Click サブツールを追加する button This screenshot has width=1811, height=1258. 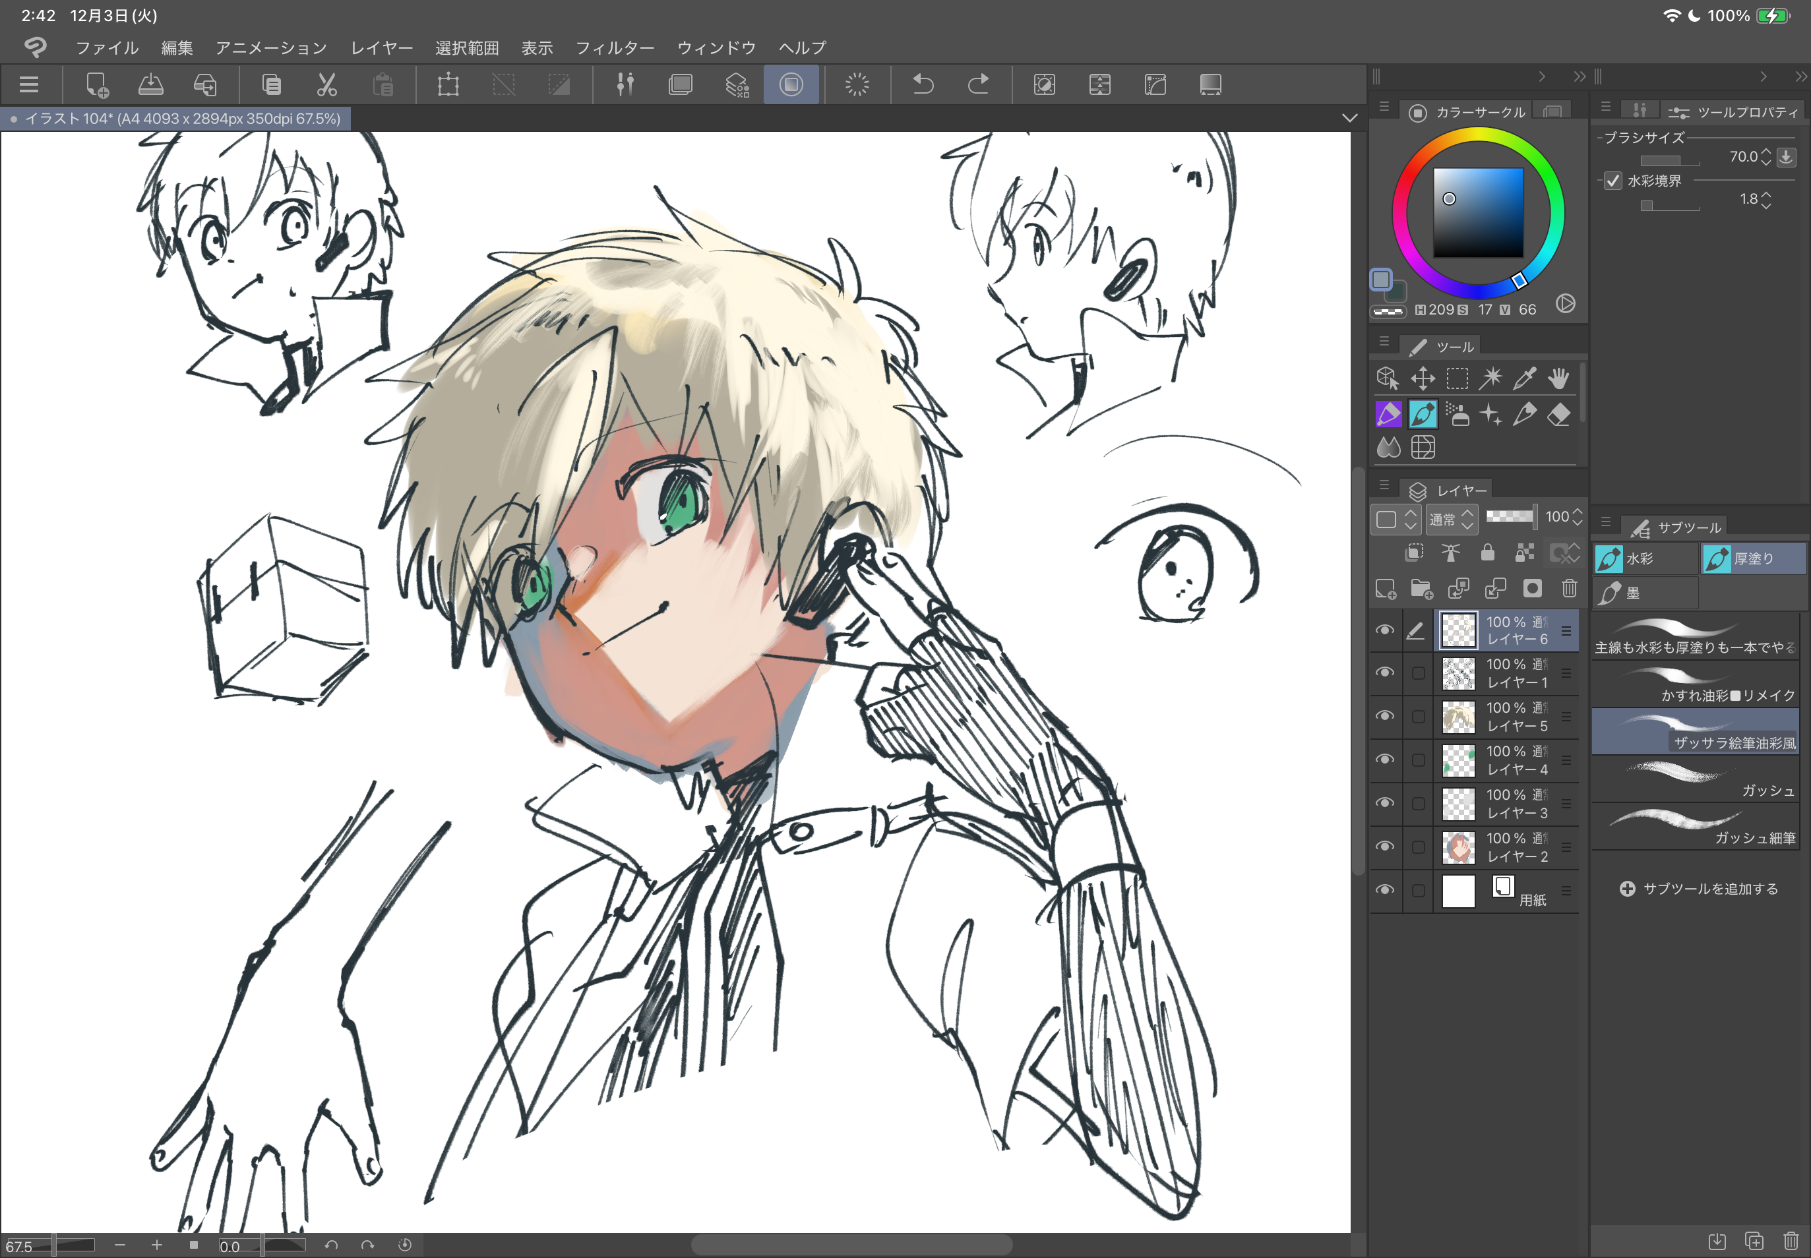coord(1699,888)
